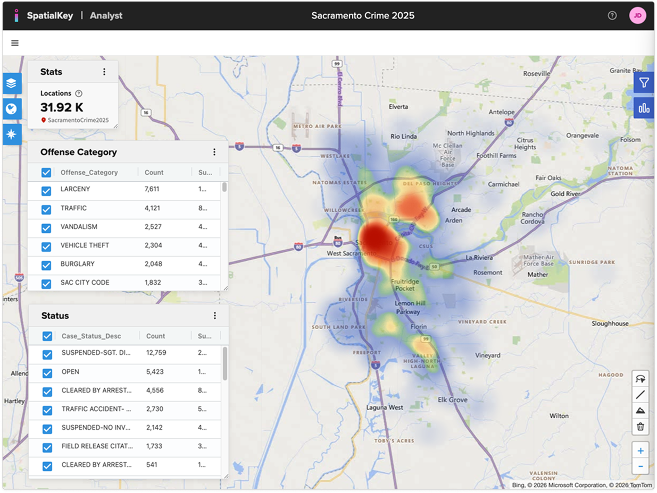Select the BURGLARY count 2,048
Image resolution: width=657 pixels, height=493 pixels.
point(153,264)
